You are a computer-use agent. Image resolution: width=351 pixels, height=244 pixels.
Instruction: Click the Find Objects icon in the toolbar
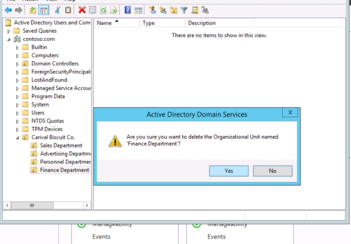tap(195, 10)
